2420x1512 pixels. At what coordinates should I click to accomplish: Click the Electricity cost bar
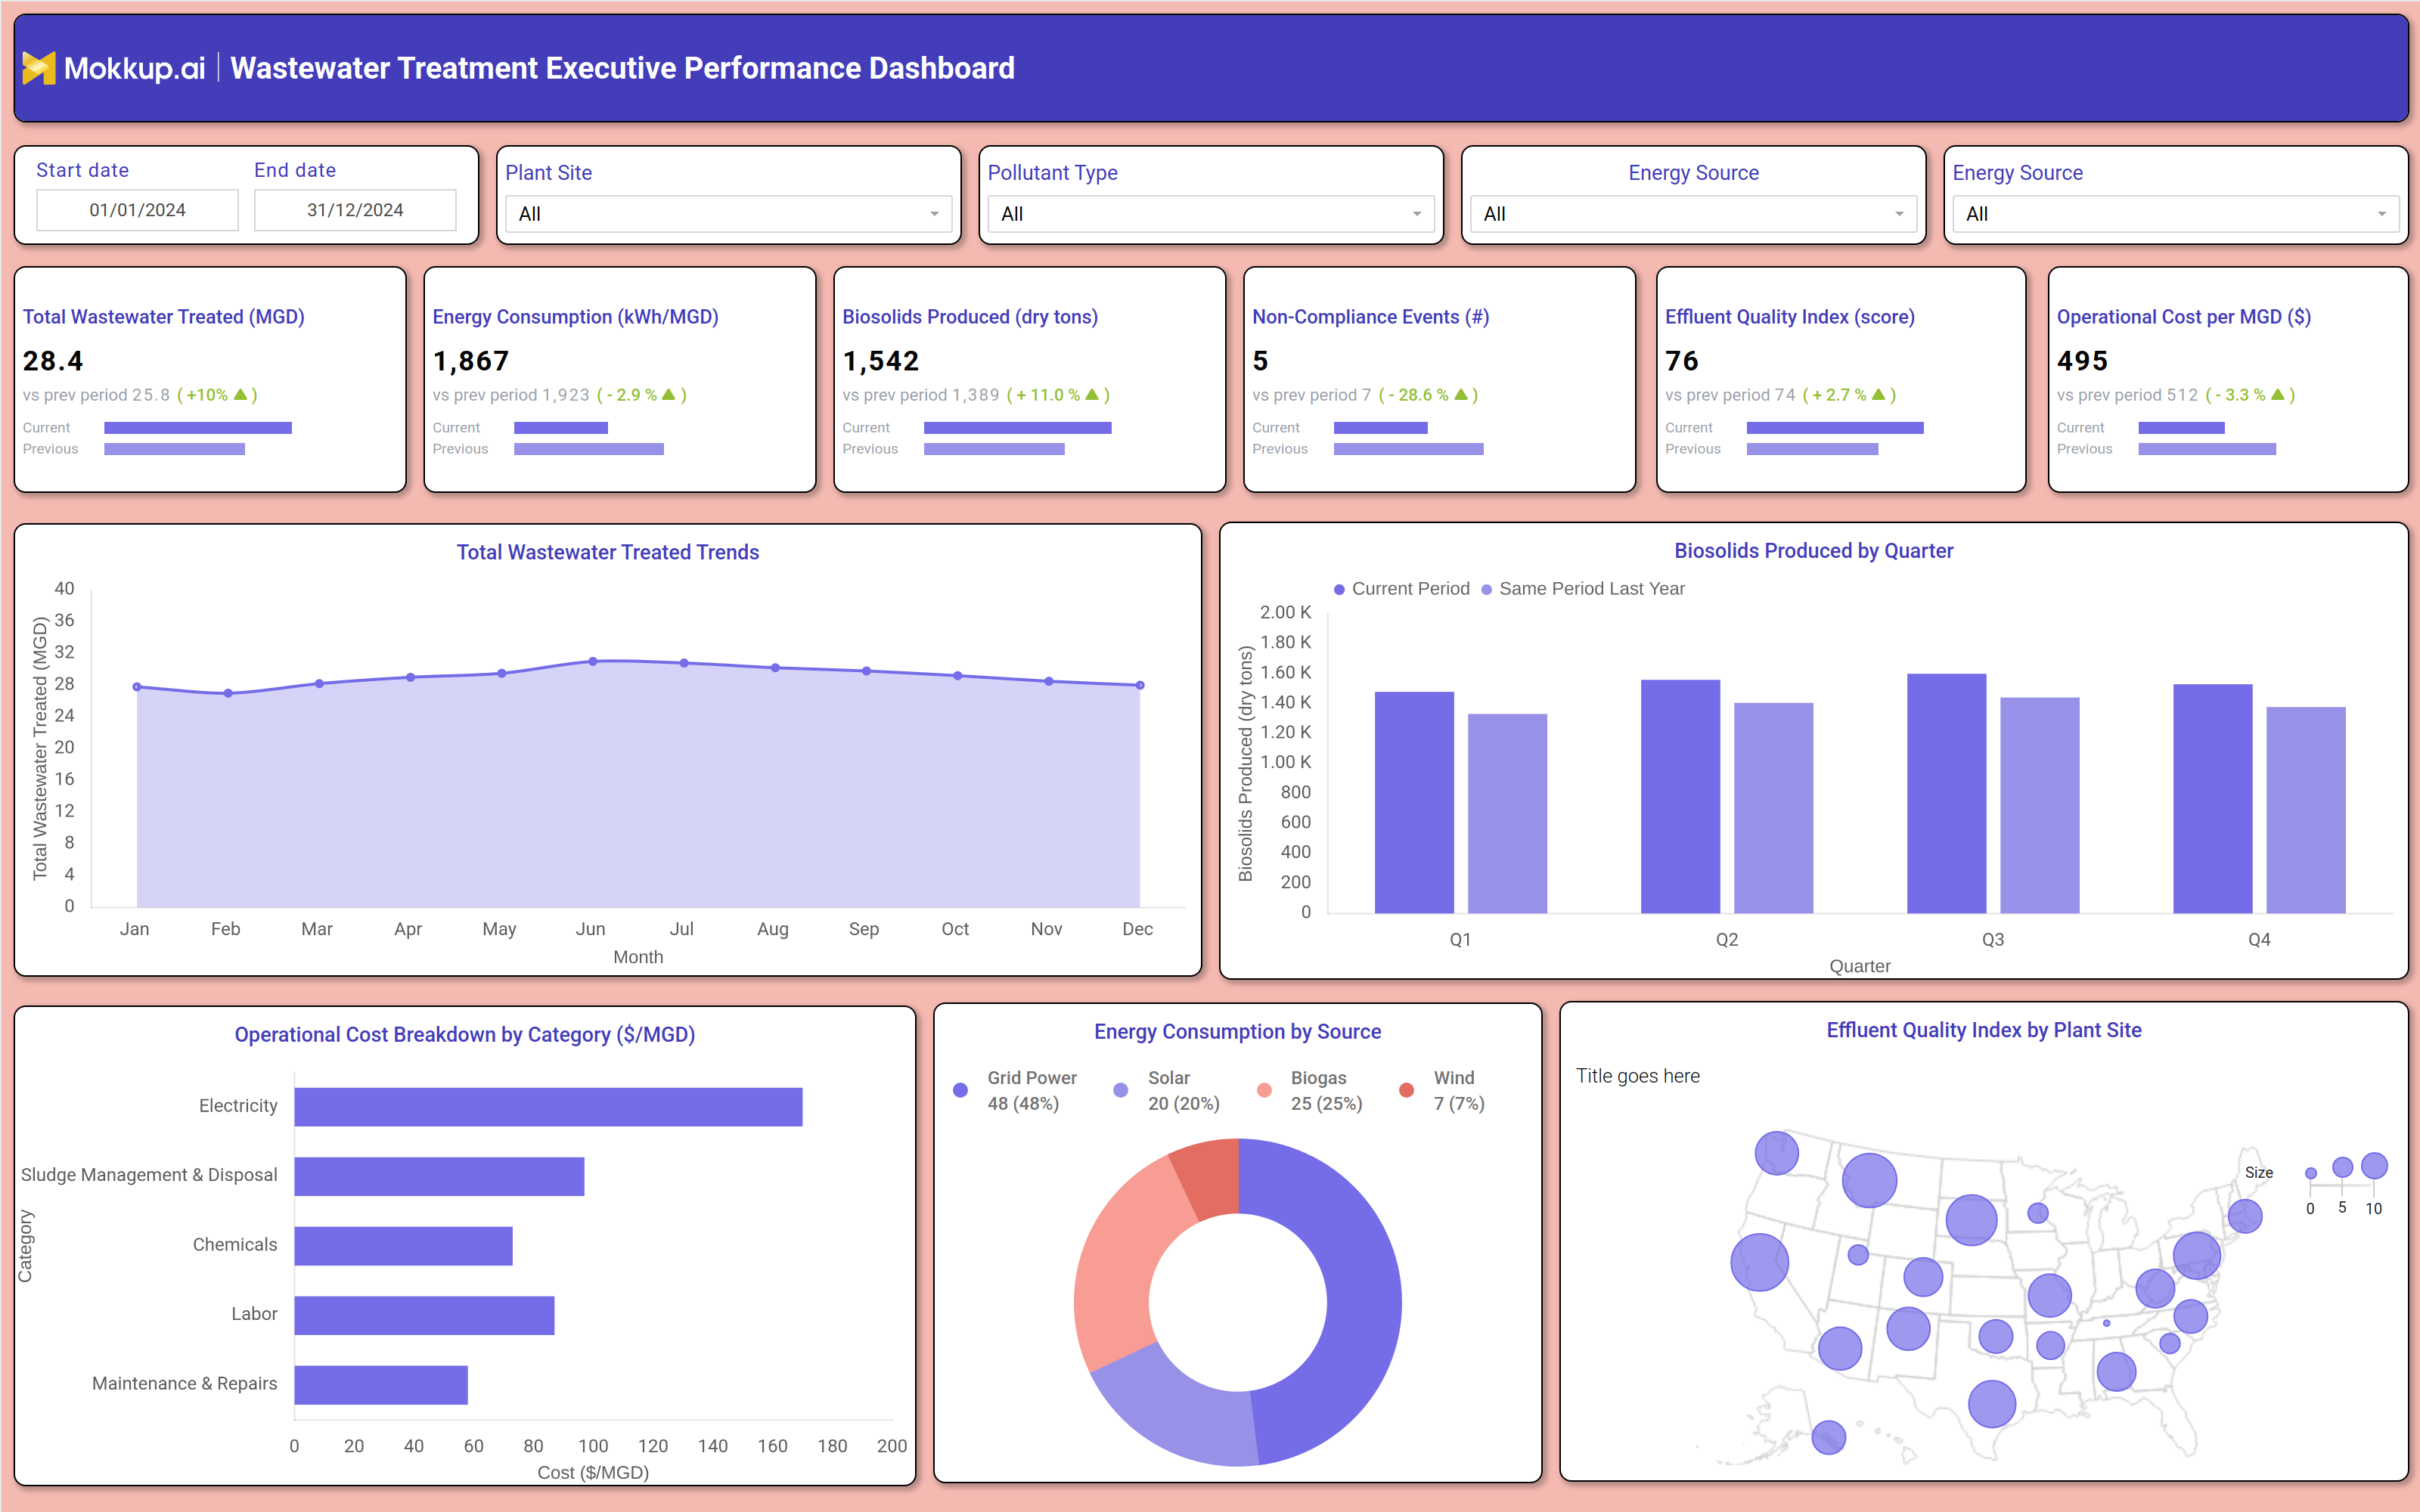click(x=548, y=1107)
